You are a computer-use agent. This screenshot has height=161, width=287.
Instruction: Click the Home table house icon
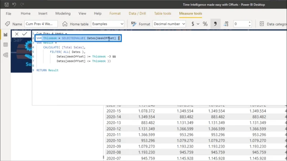[65, 24]
